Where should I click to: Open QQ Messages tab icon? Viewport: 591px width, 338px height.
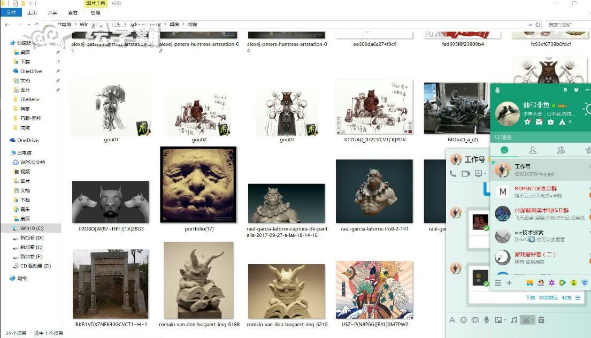(504, 150)
